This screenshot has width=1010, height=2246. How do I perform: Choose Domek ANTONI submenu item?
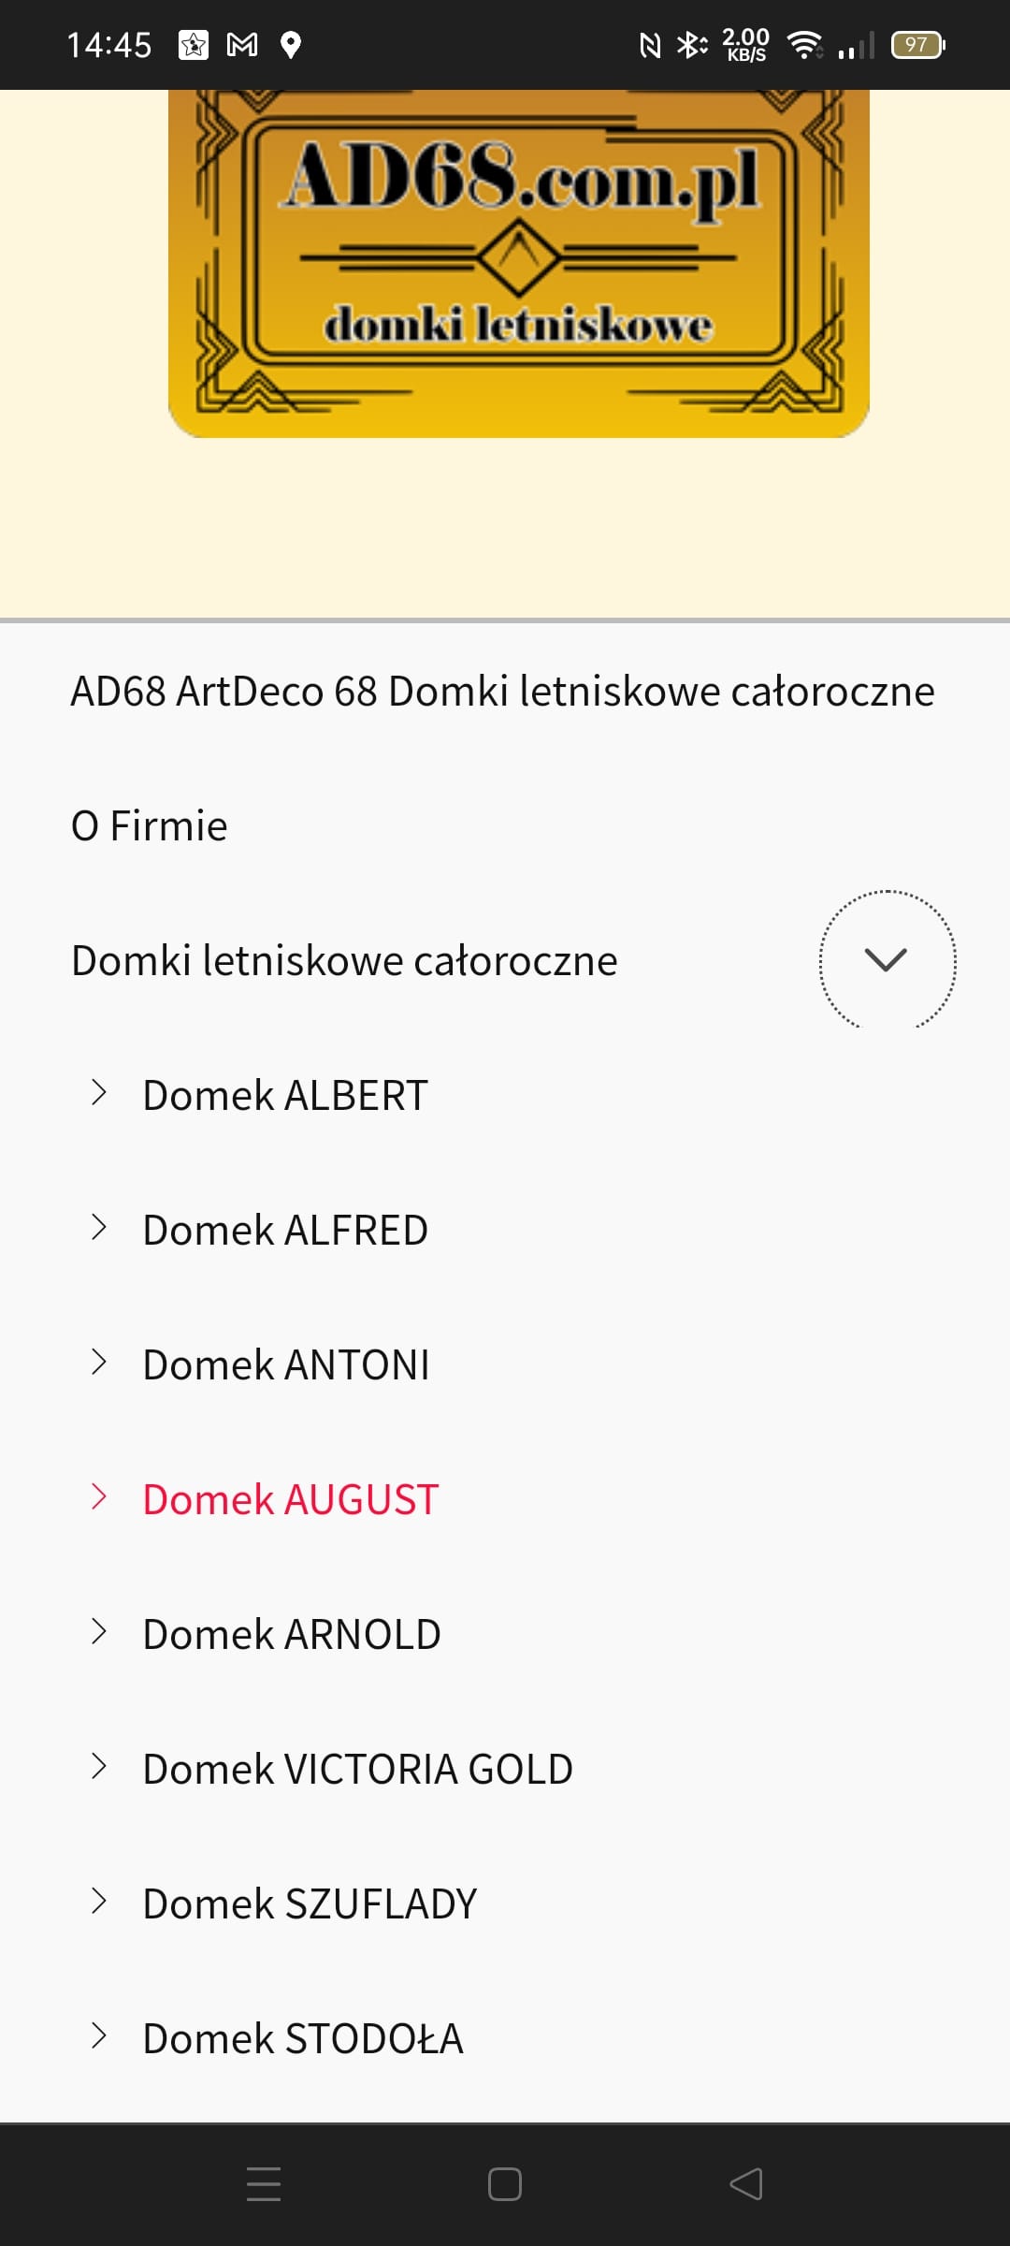point(285,1365)
